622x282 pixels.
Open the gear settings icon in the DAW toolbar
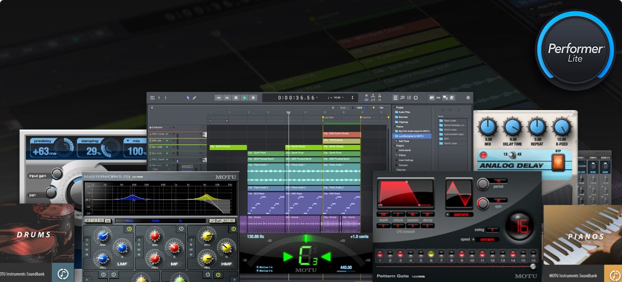click(468, 98)
